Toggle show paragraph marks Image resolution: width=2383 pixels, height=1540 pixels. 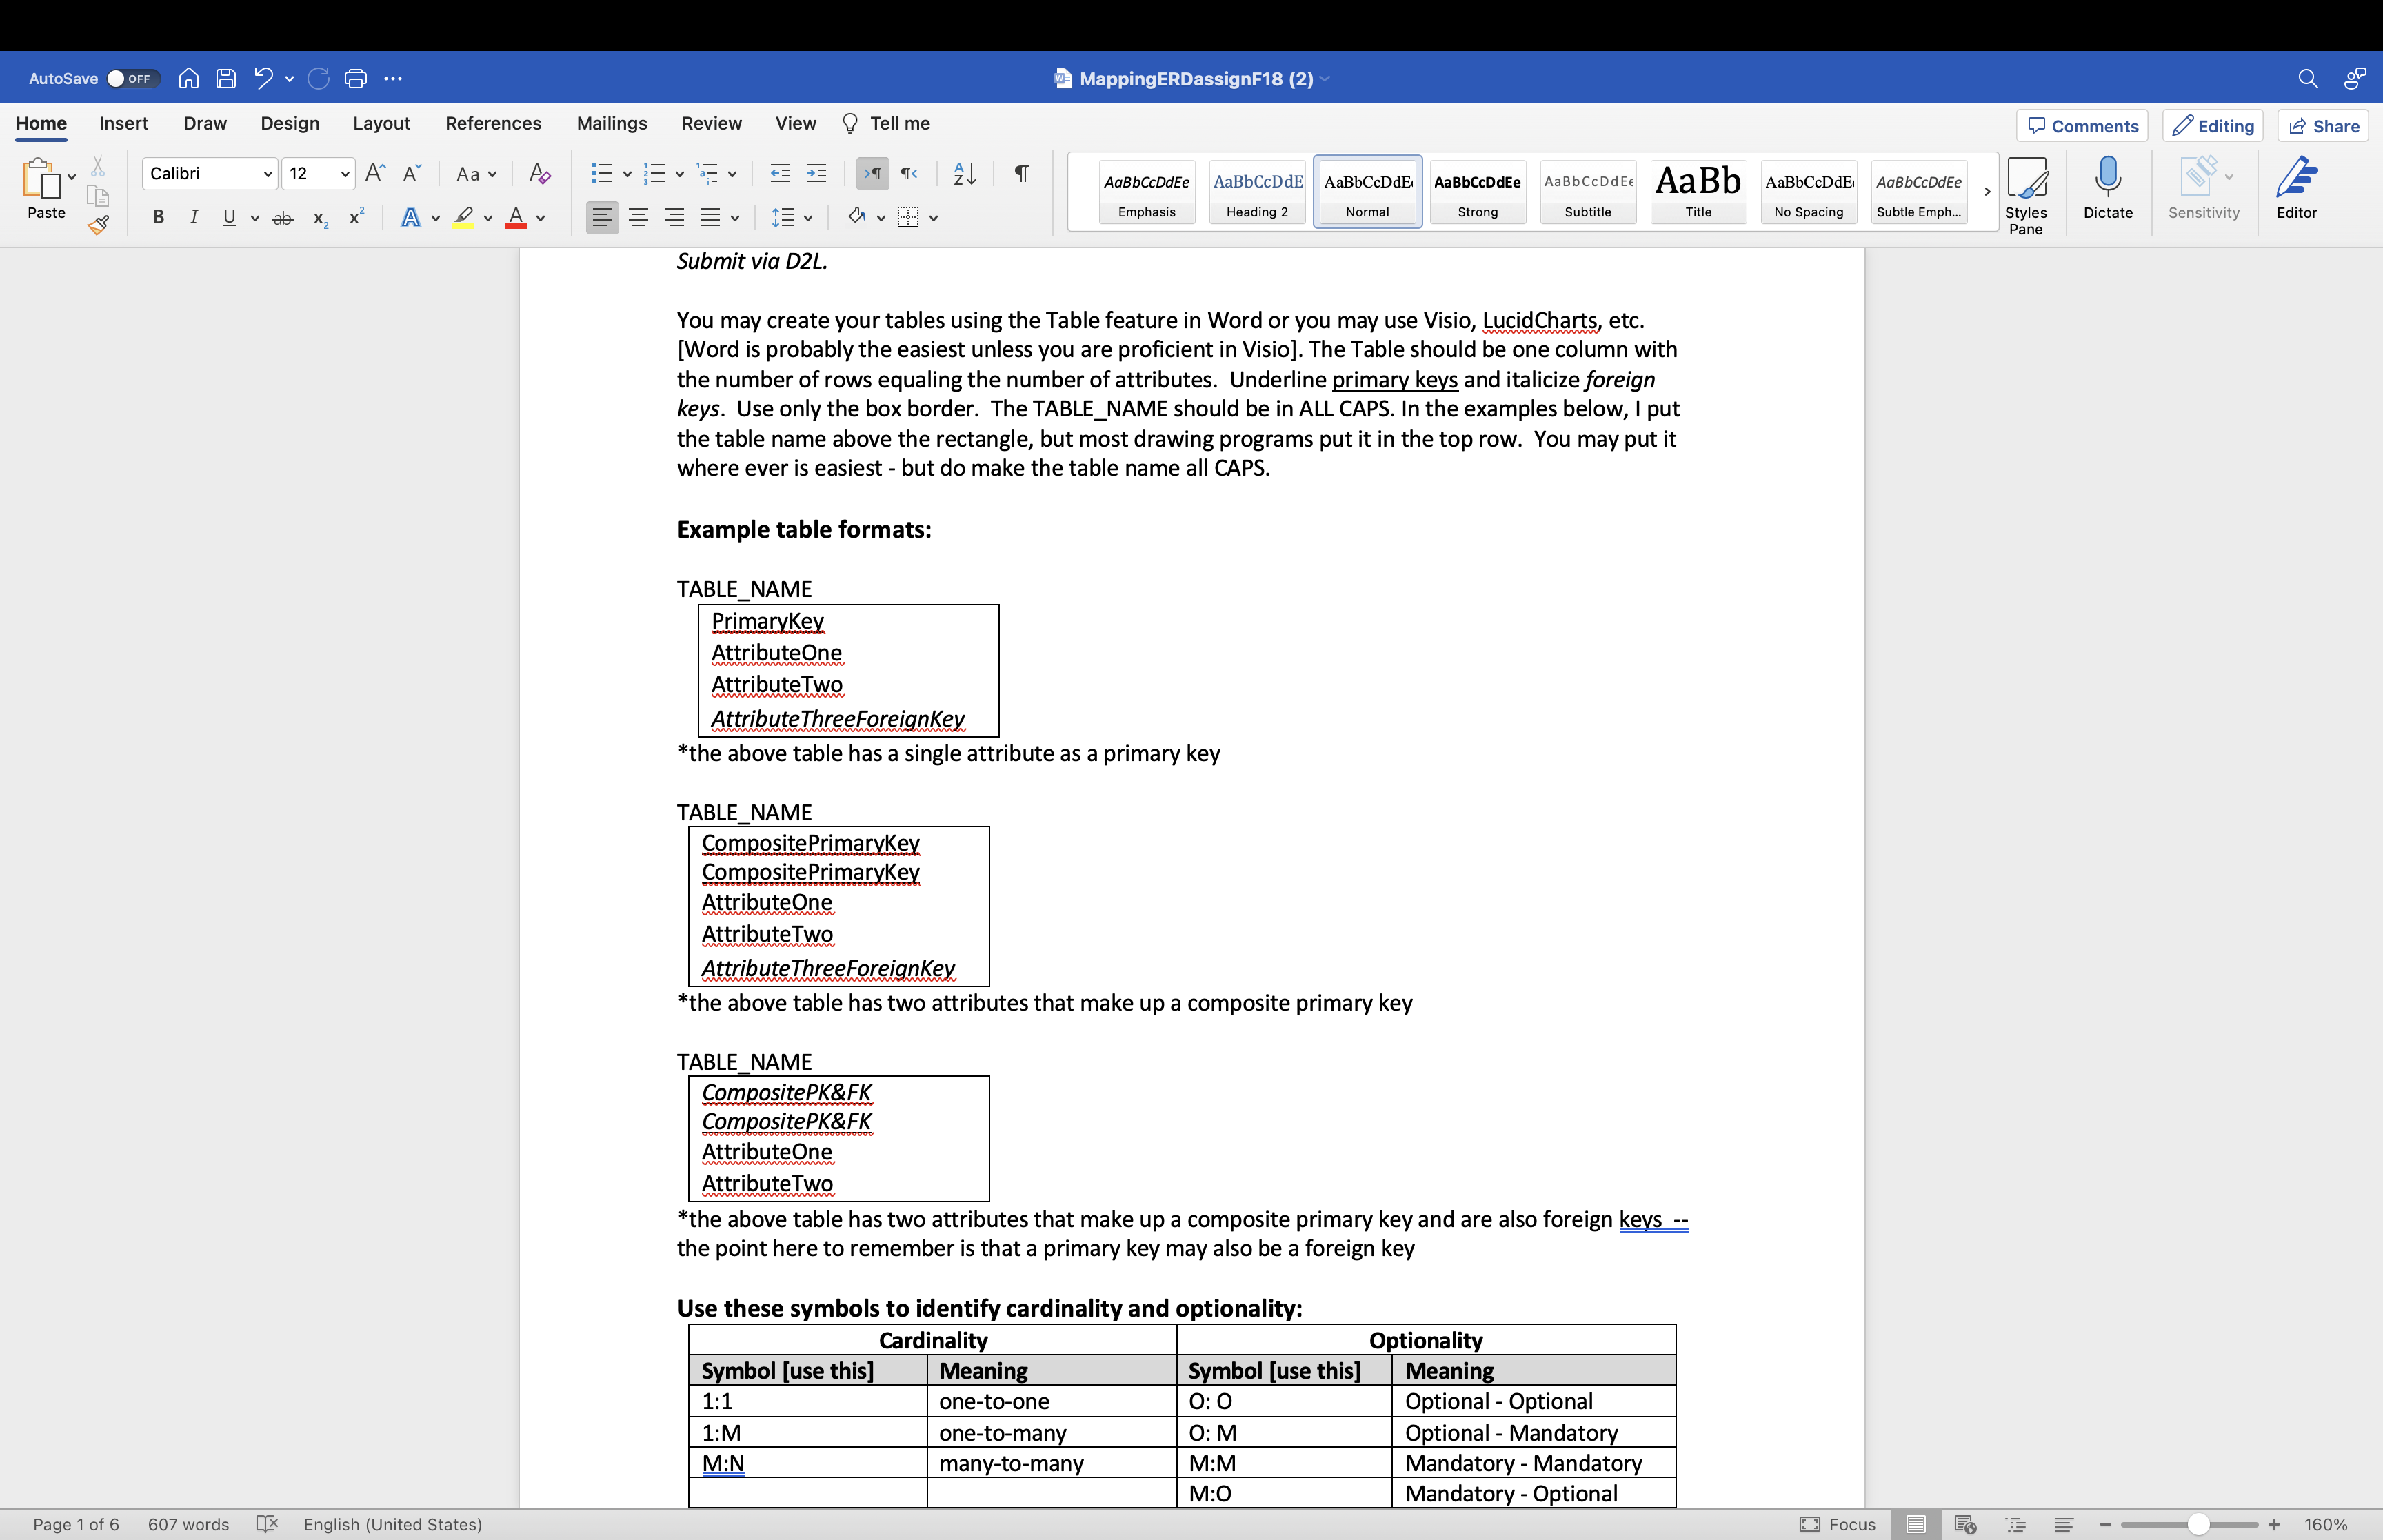click(1021, 174)
